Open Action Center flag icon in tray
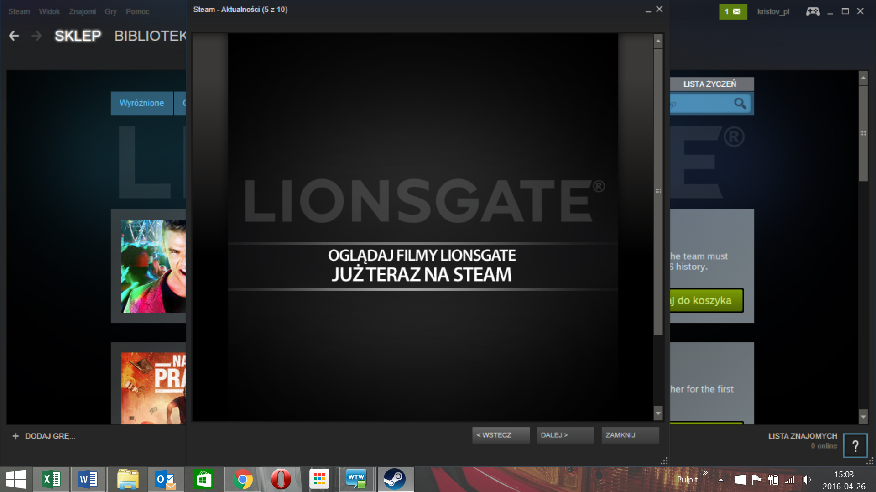Screen dimensions: 876x492 (757, 479)
